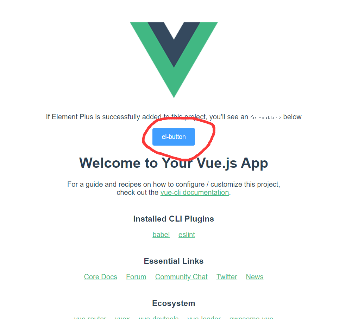Open the vue-loader link
The height and width of the screenshot is (319, 352).
(x=204, y=317)
